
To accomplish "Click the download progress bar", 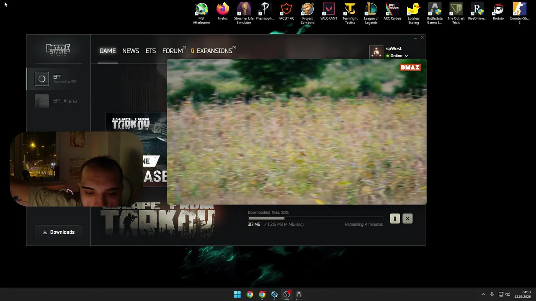I will click(x=315, y=218).
